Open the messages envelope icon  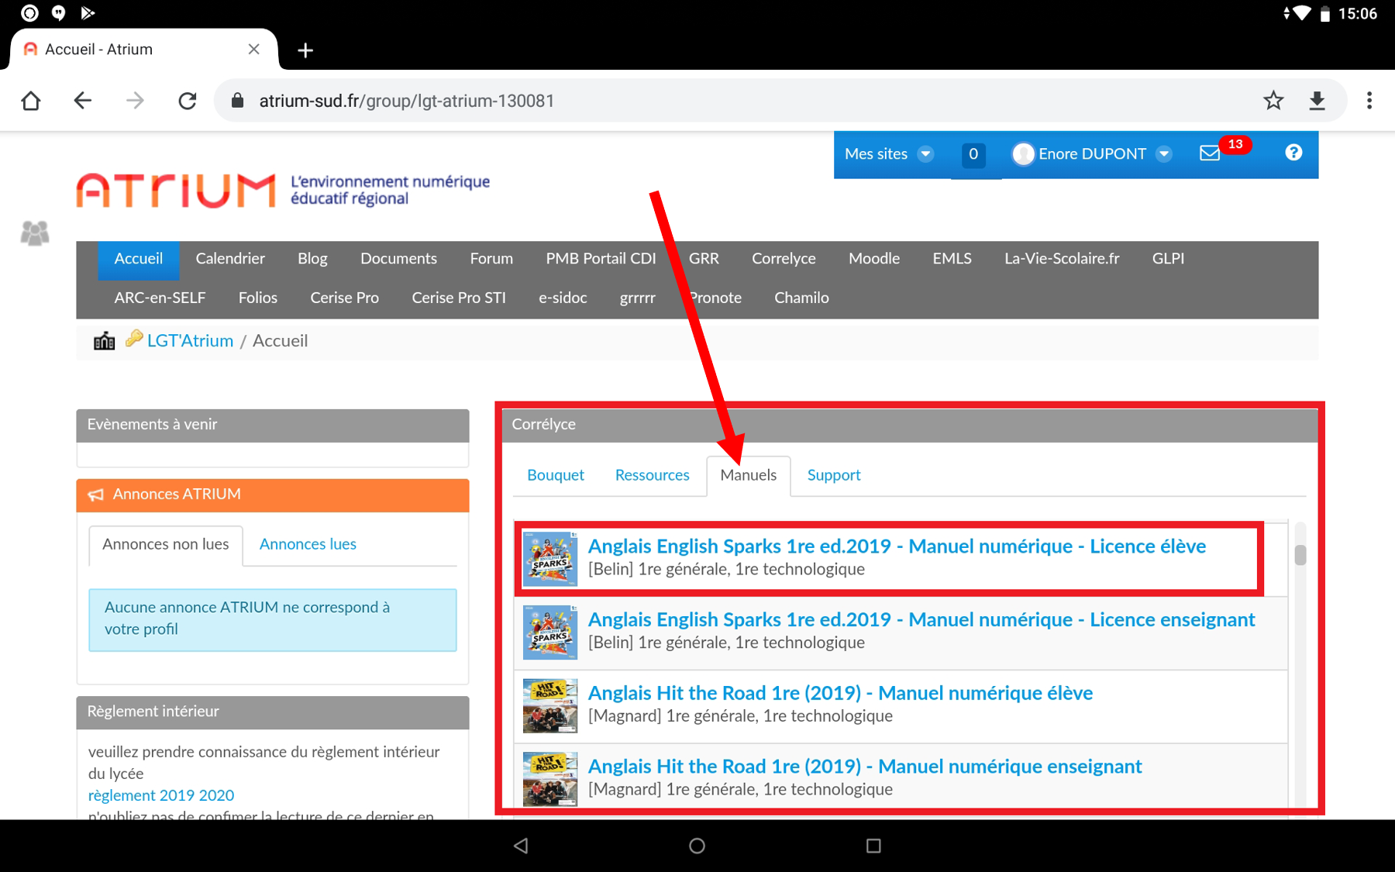1210,153
